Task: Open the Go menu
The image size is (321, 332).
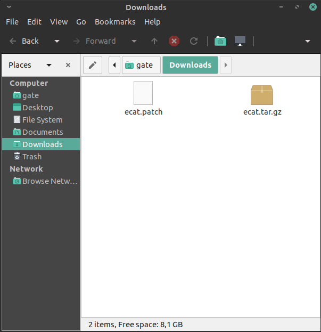Action: (81, 22)
